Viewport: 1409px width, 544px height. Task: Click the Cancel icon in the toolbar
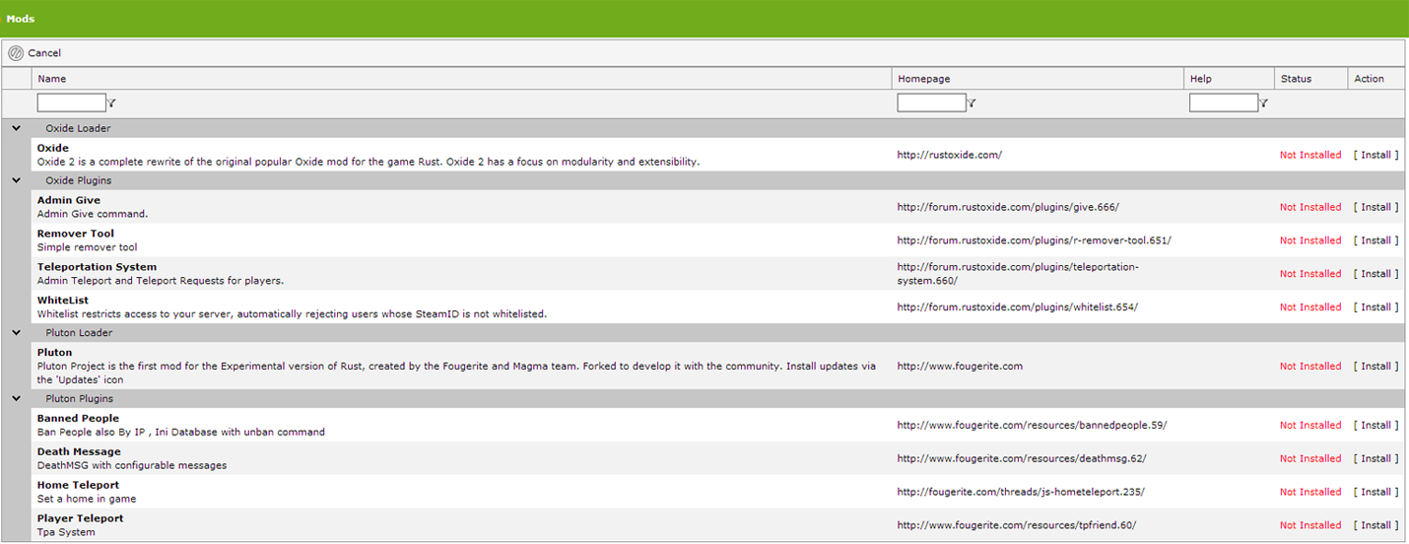16,53
